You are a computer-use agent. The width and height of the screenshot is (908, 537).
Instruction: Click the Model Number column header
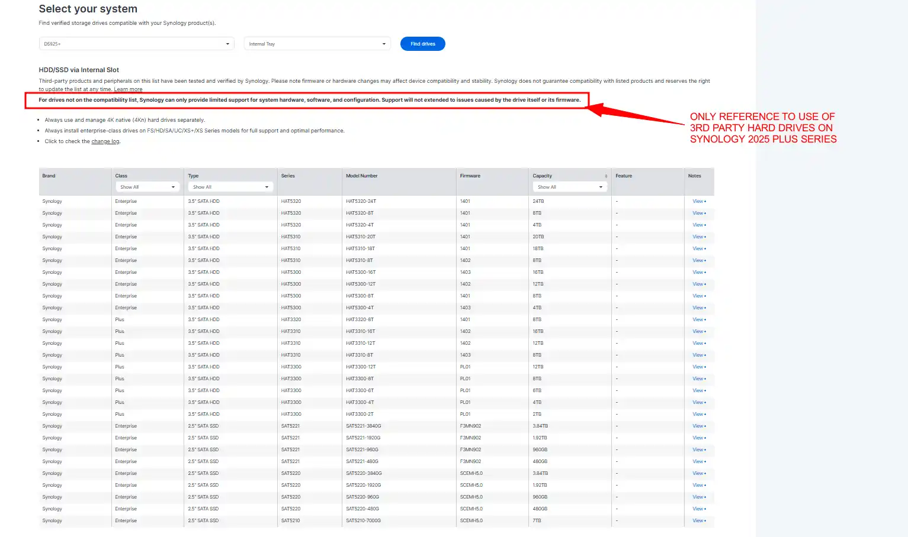[x=361, y=176]
